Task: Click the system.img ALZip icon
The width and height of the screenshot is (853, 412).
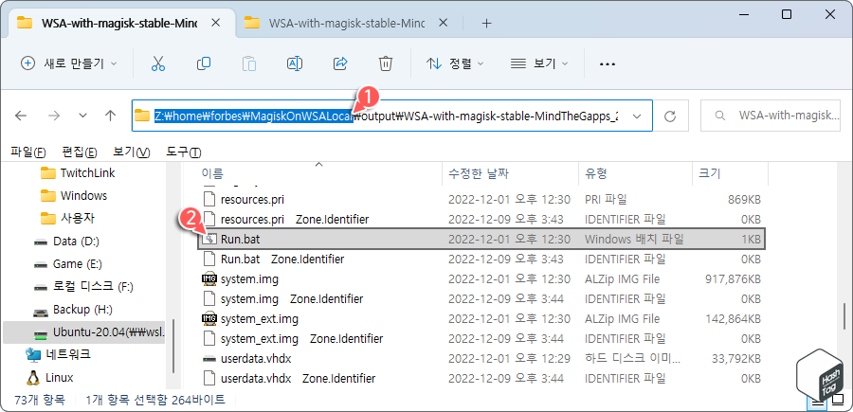Action: (x=209, y=279)
